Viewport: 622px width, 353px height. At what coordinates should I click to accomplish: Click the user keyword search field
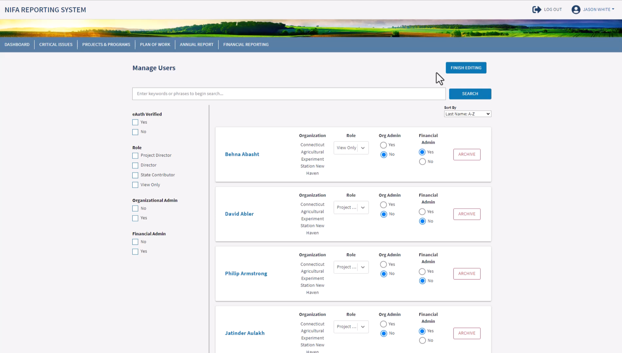pyautogui.click(x=288, y=94)
